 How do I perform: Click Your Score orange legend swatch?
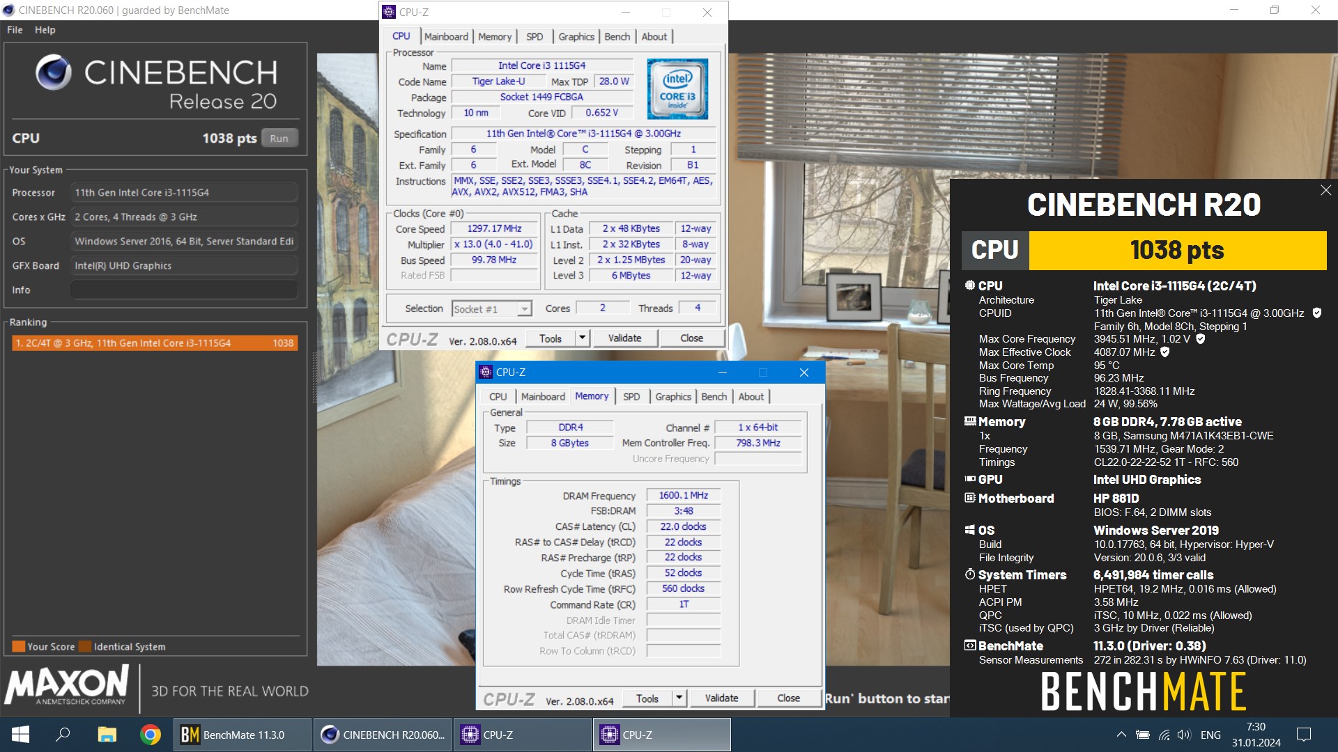[x=19, y=646]
